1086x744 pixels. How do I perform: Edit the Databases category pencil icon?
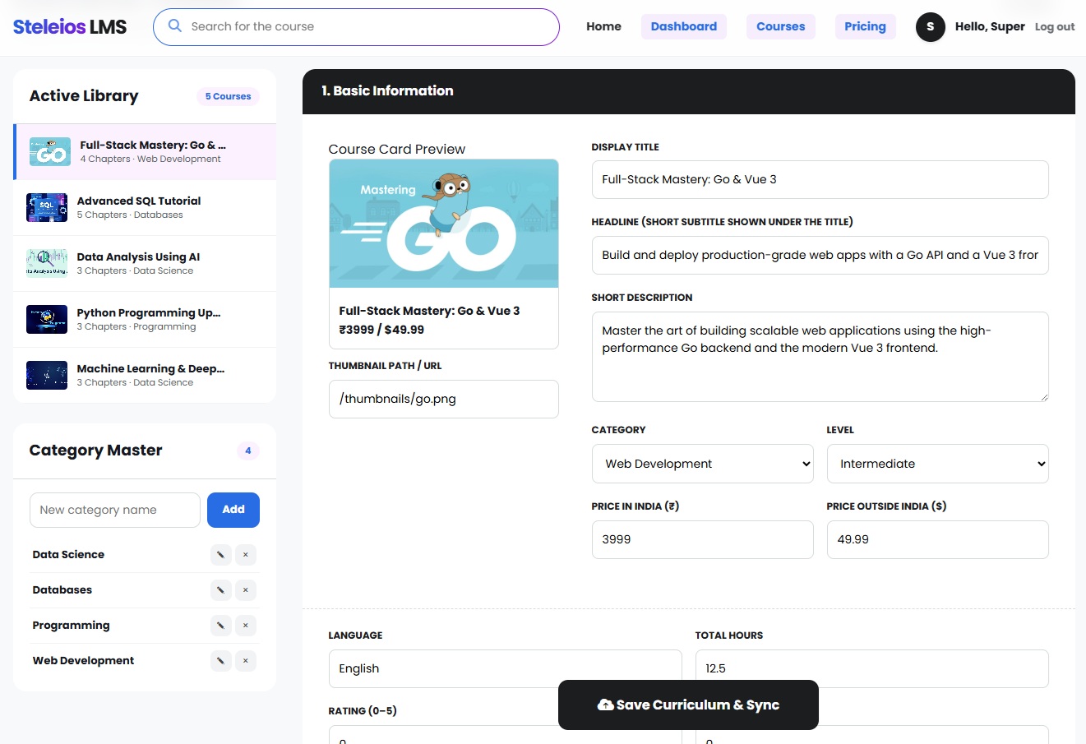[220, 590]
